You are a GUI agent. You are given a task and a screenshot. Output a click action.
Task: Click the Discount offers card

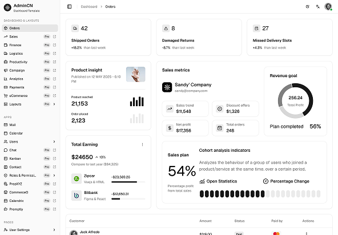(x=235, y=109)
